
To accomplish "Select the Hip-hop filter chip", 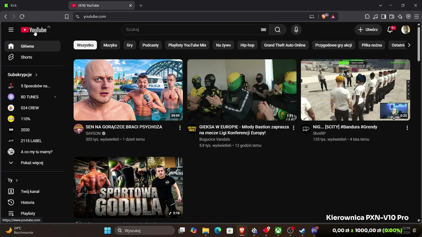I will [x=247, y=45].
